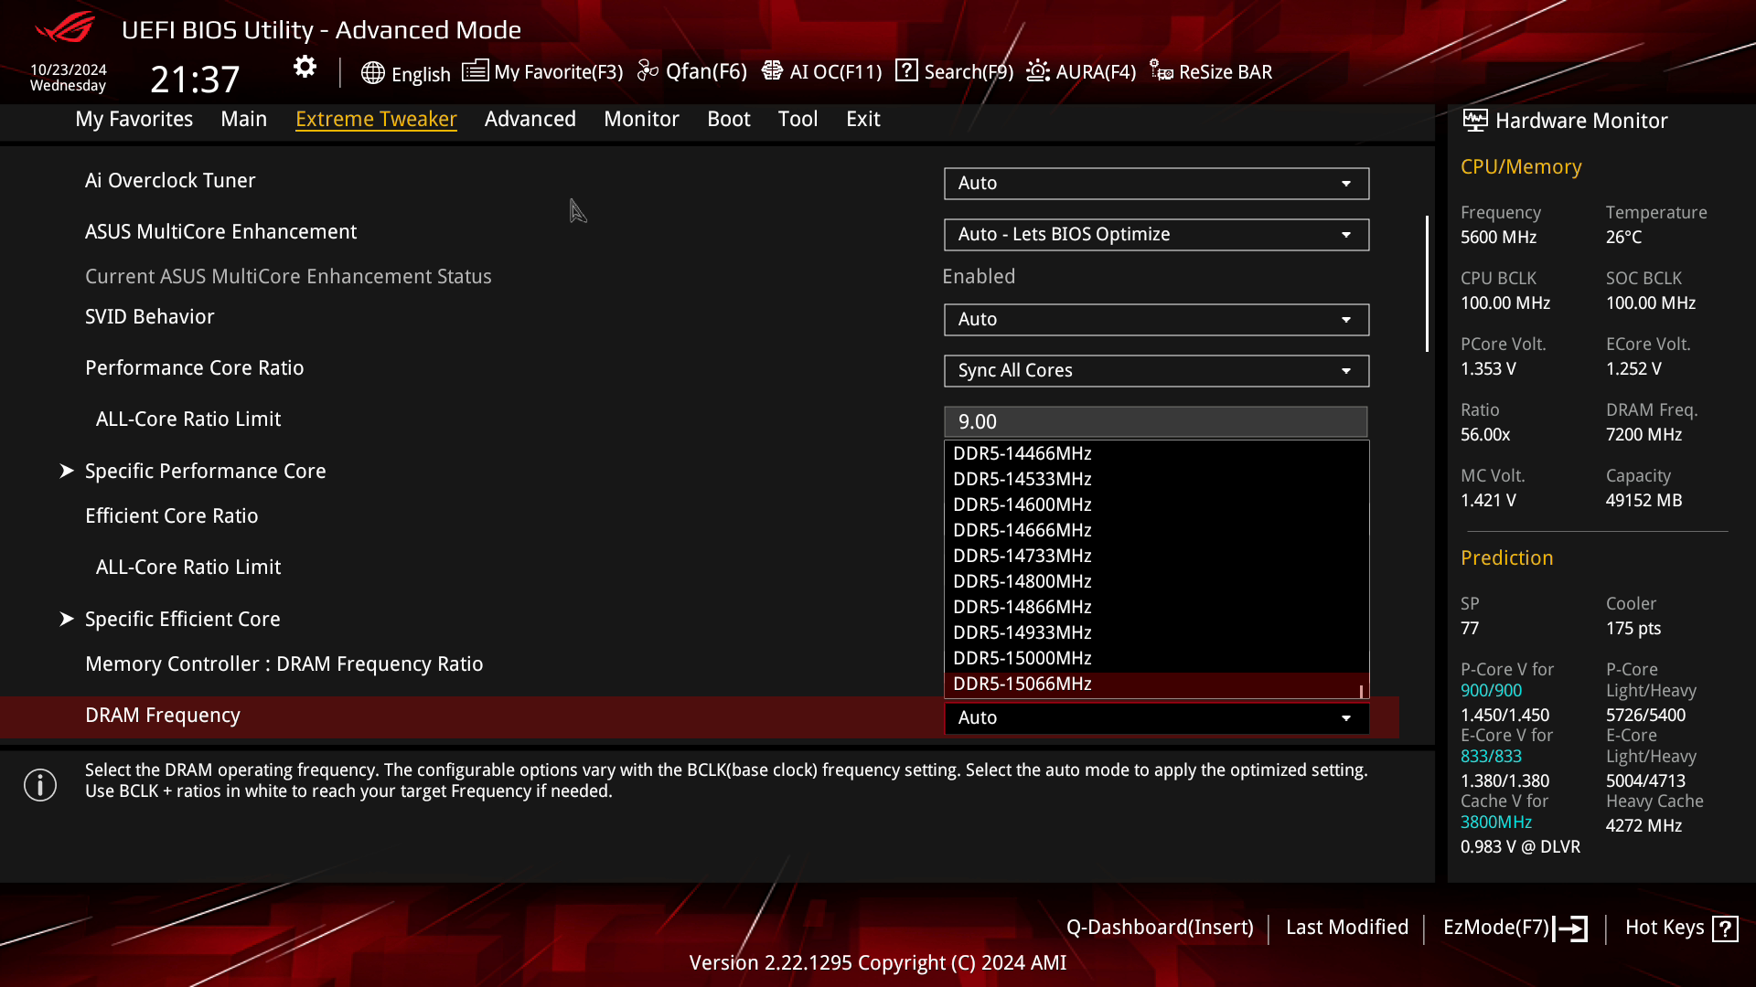Click the settings gear icon
The height and width of the screenshot is (987, 1756).
pyautogui.click(x=305, y=67)
